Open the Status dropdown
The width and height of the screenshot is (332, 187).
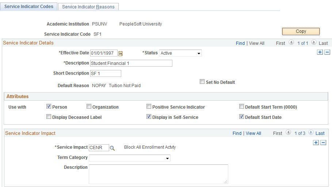[180, 53]
